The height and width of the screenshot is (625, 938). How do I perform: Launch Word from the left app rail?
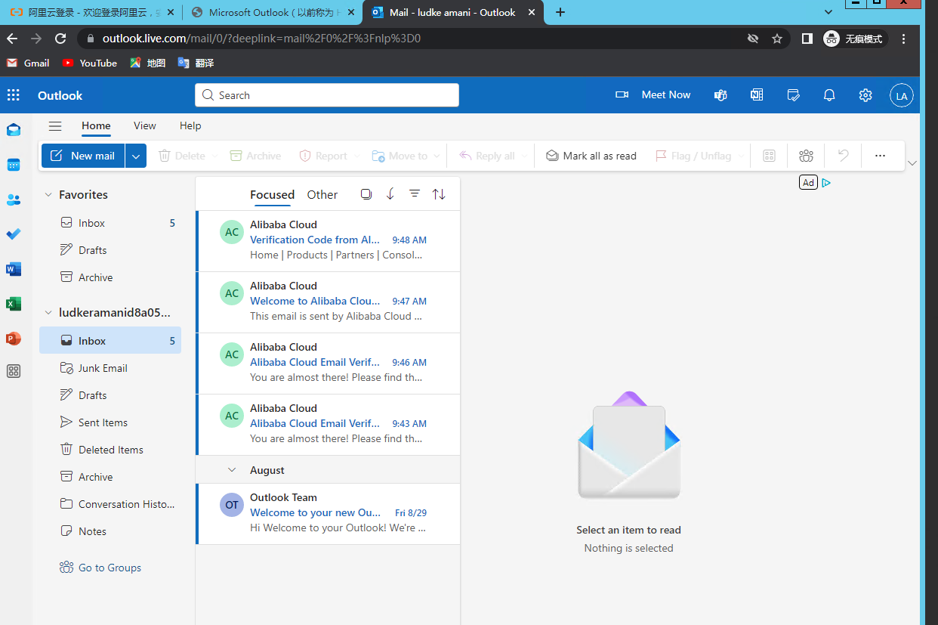pos(14,269)
